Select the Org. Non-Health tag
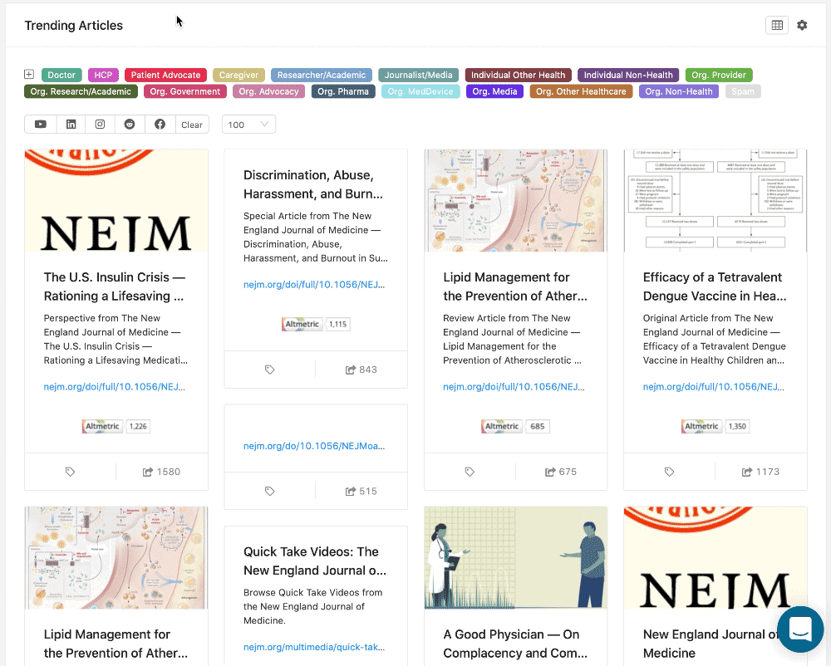The width and height of the screenshot is (831, 666). pos(679,91)
